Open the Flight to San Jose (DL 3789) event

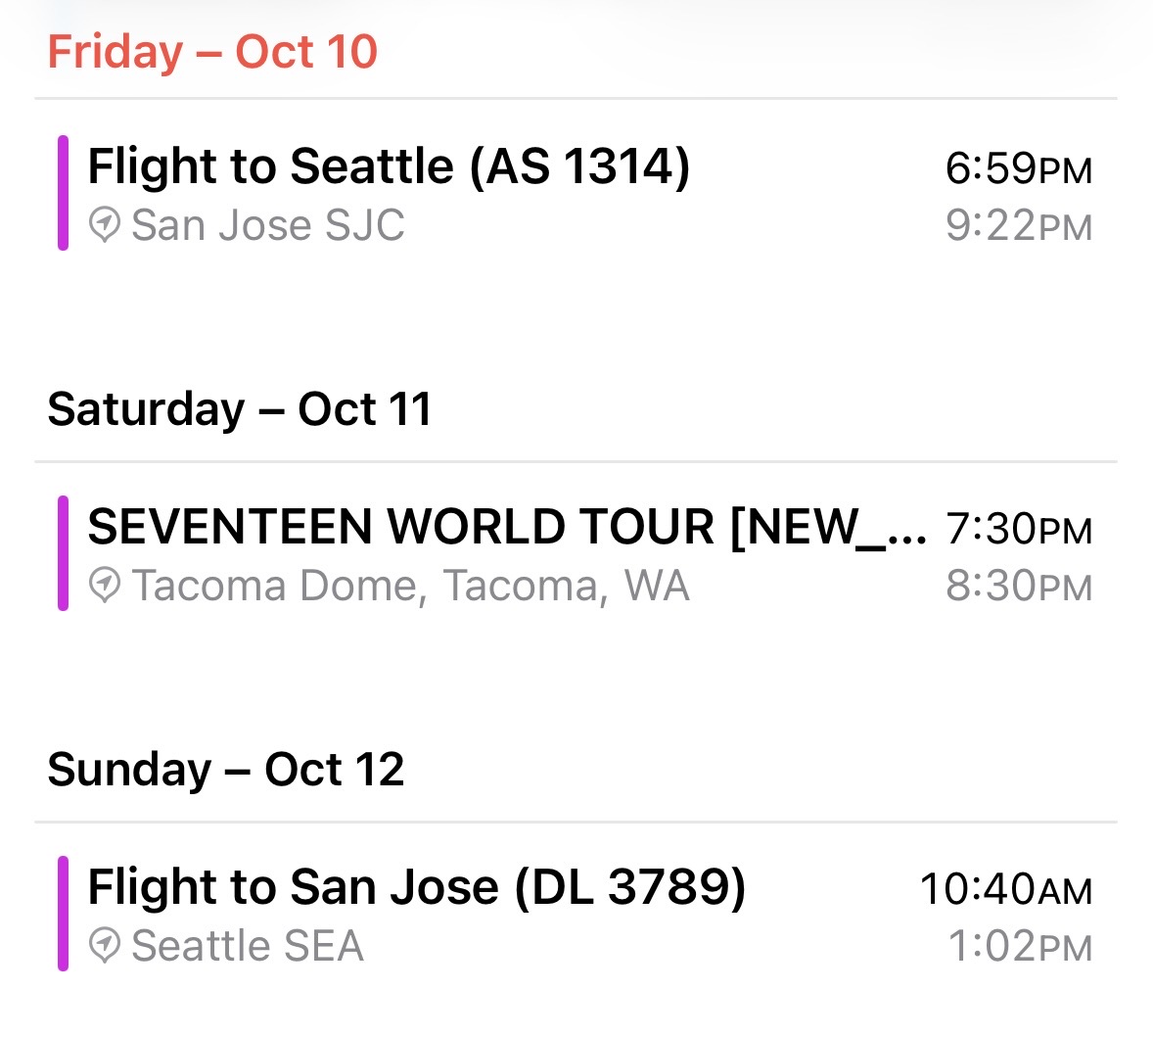pos(416,887)
